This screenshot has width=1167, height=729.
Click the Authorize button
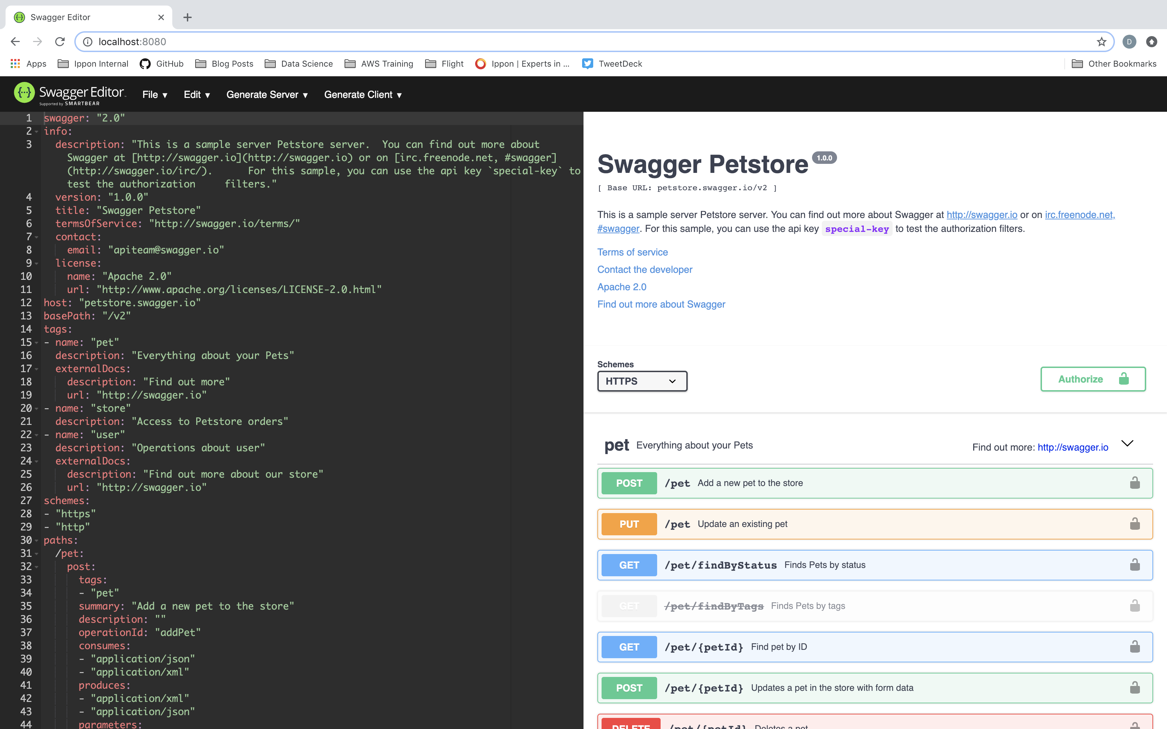1092,379
